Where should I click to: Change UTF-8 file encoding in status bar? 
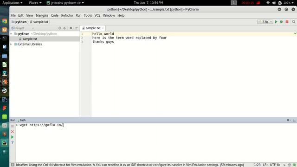click(x=275, y=165)
